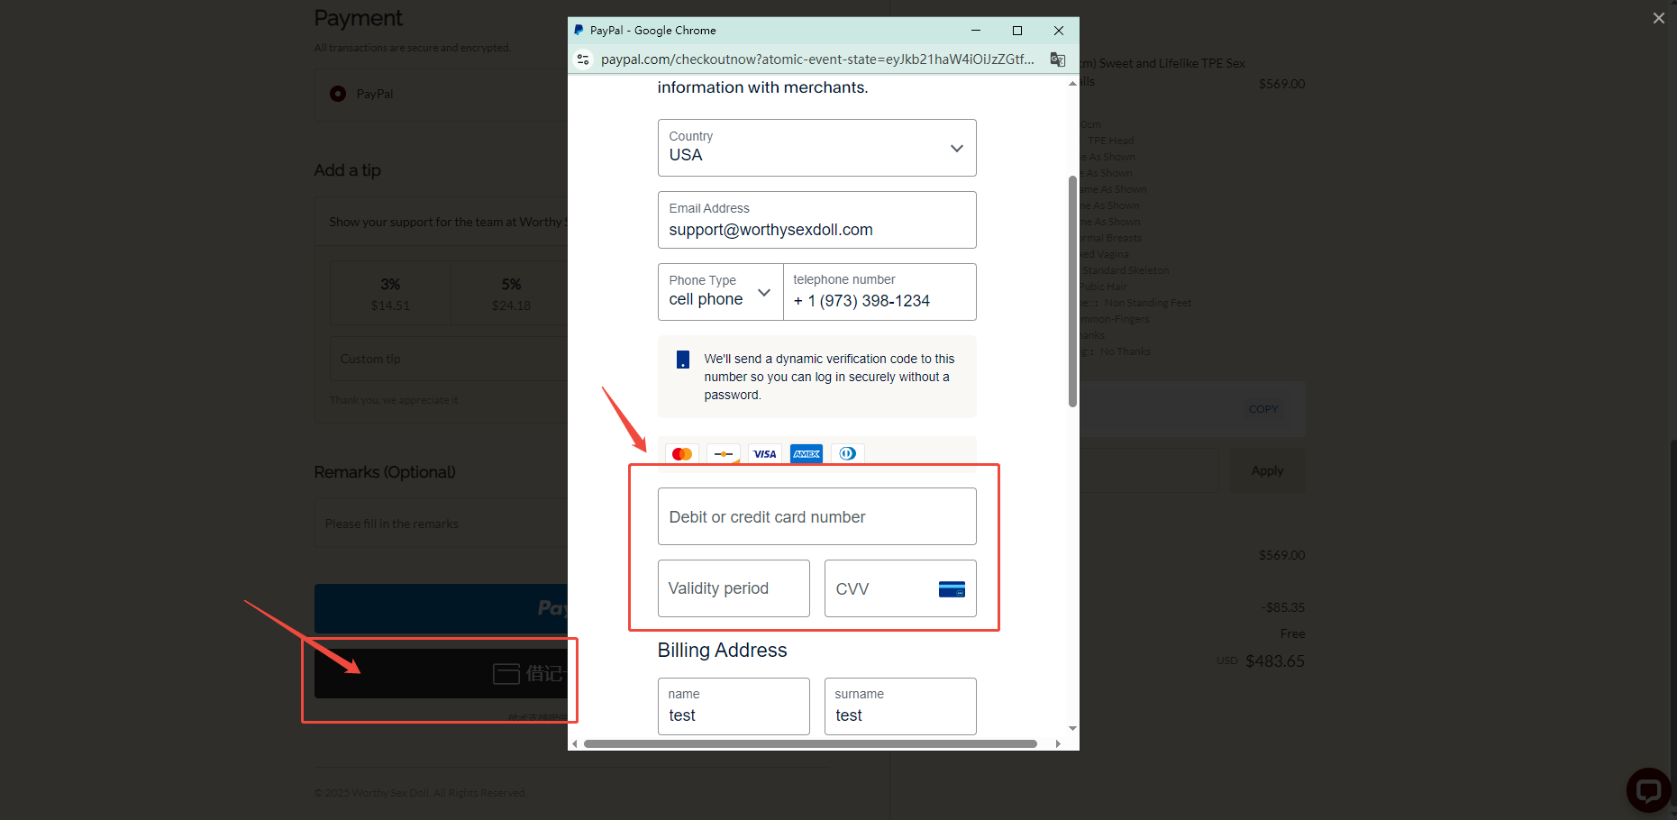Click the card icon in CVV field
The height and width of the screenshot is (820, 1677).
point(952,589)
